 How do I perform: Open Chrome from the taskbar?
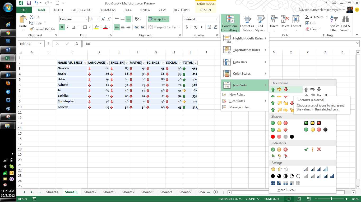point(8,33)
